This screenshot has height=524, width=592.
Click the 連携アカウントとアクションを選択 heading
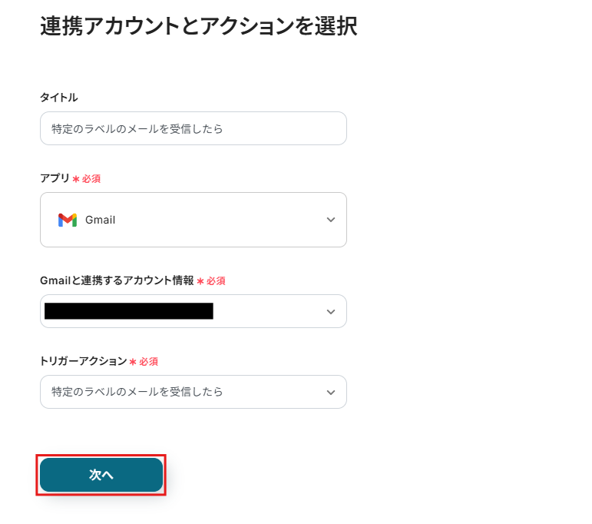click(198, 27)
